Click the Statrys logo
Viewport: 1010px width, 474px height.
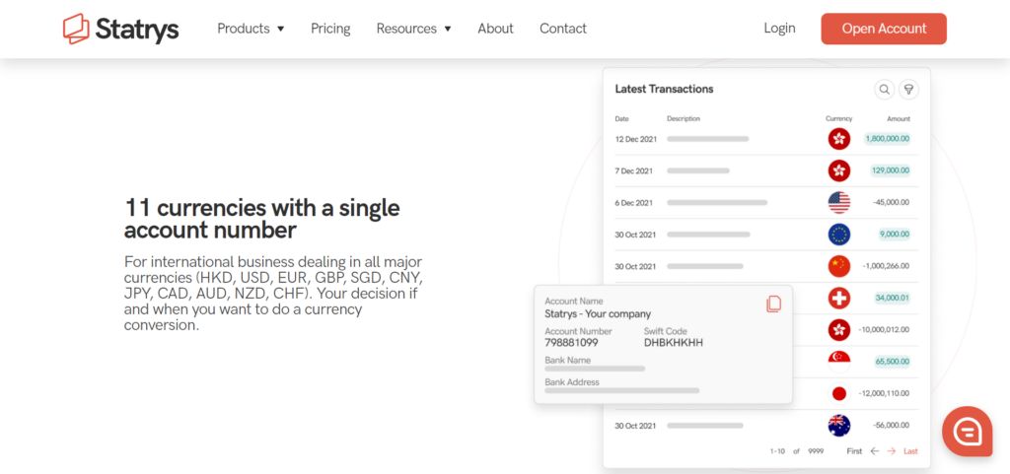click(x=120, y=29)
